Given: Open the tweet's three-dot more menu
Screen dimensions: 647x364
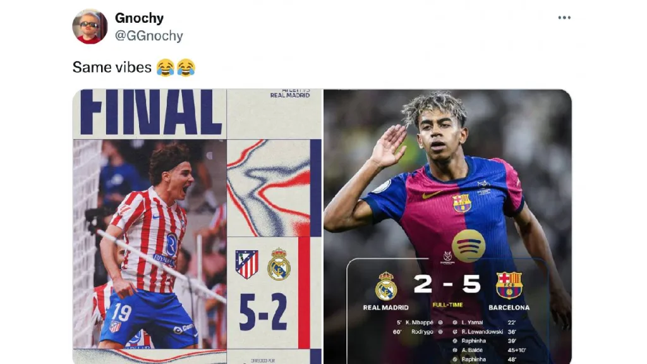Looking at the screenshot, I should pos(564,18).
